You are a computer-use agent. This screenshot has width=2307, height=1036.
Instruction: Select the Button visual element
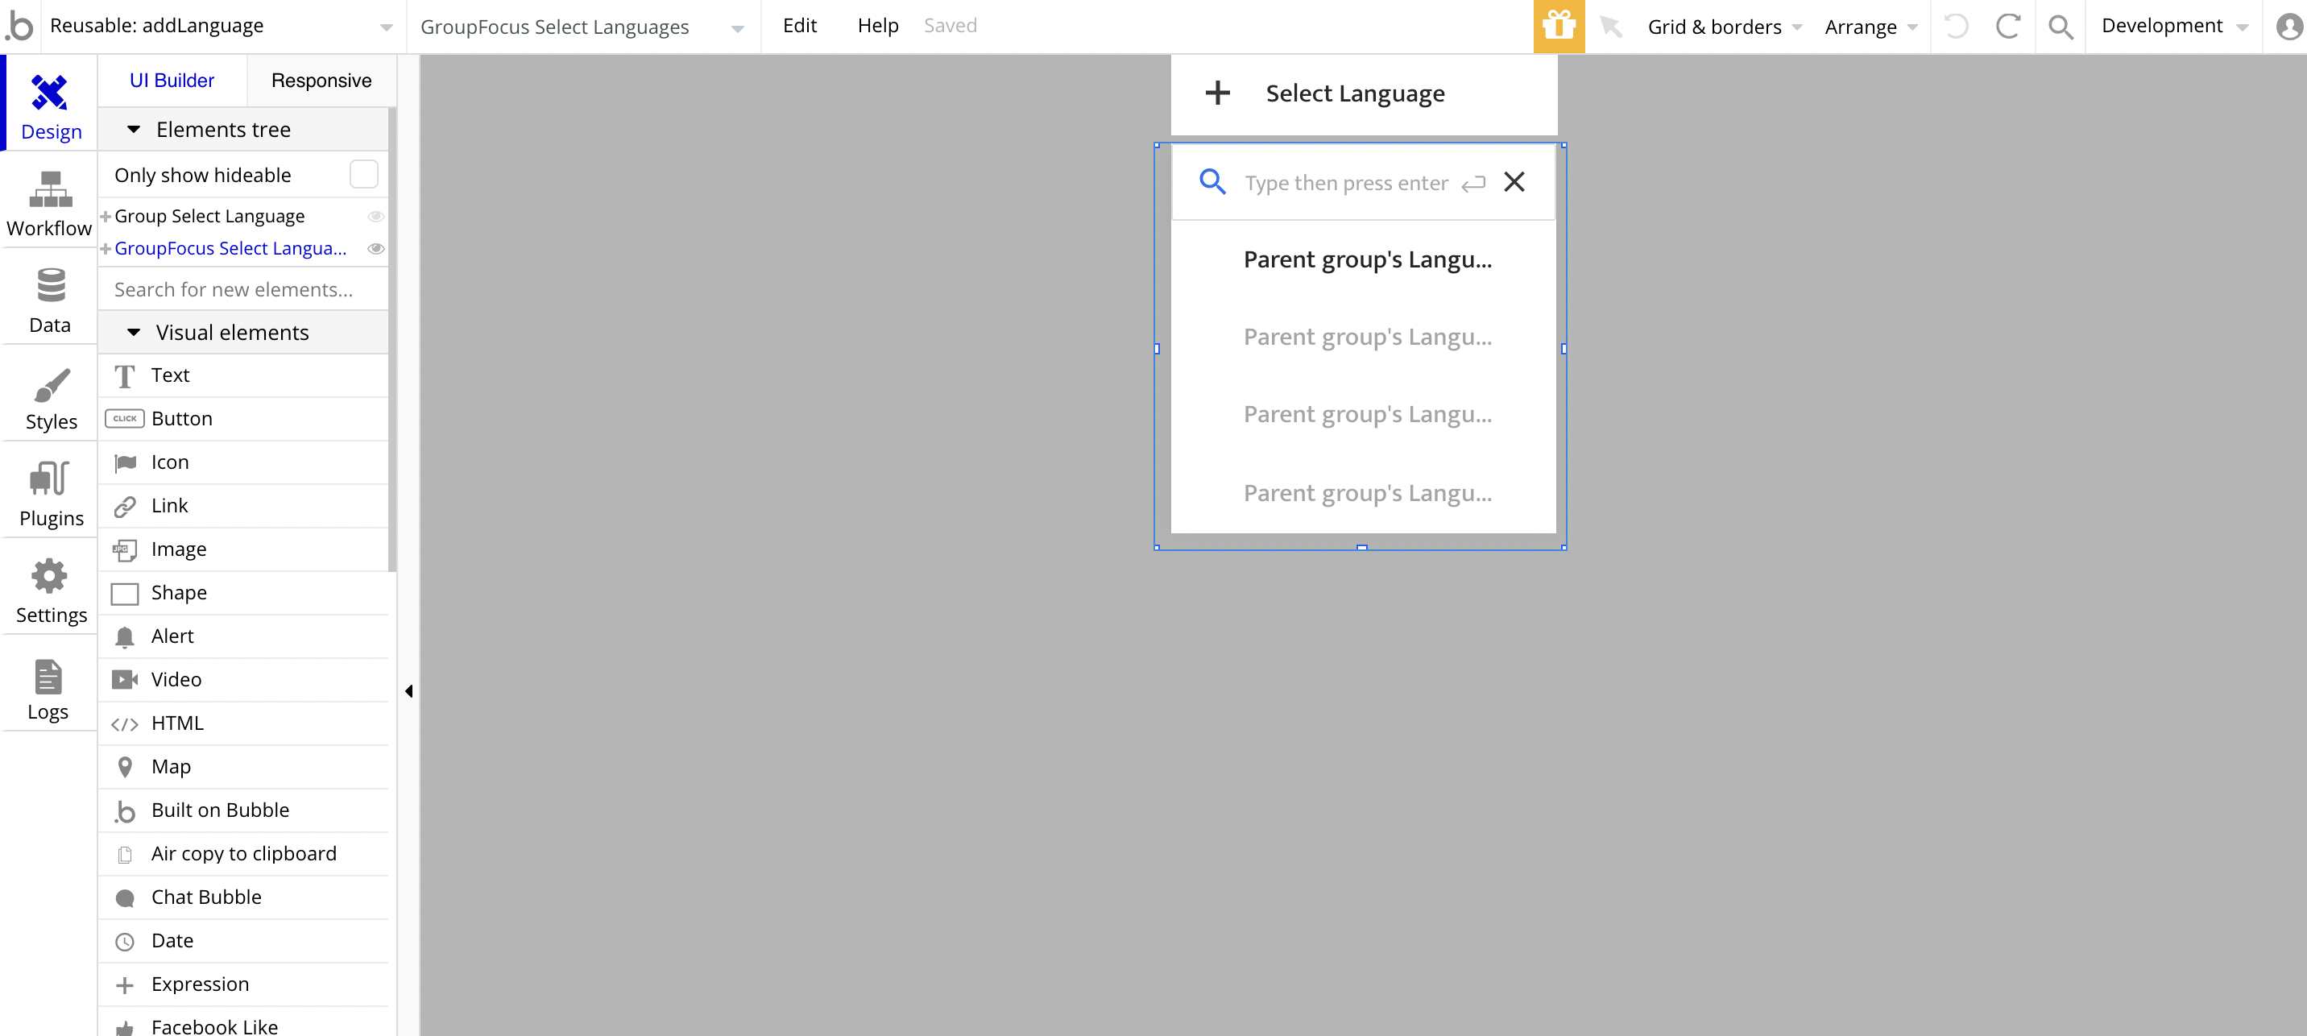[x=182, y=418]
